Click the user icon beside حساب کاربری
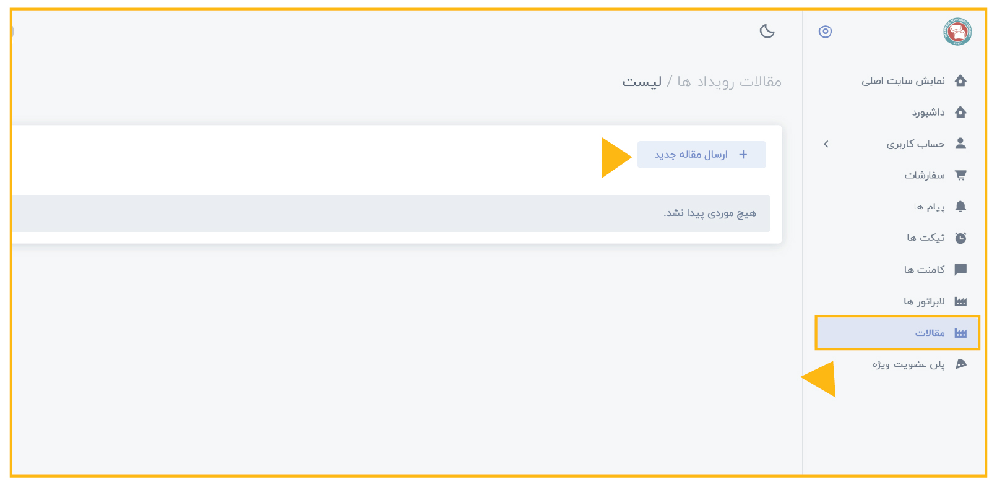997x485 pixels. click(x=960, y=144)
